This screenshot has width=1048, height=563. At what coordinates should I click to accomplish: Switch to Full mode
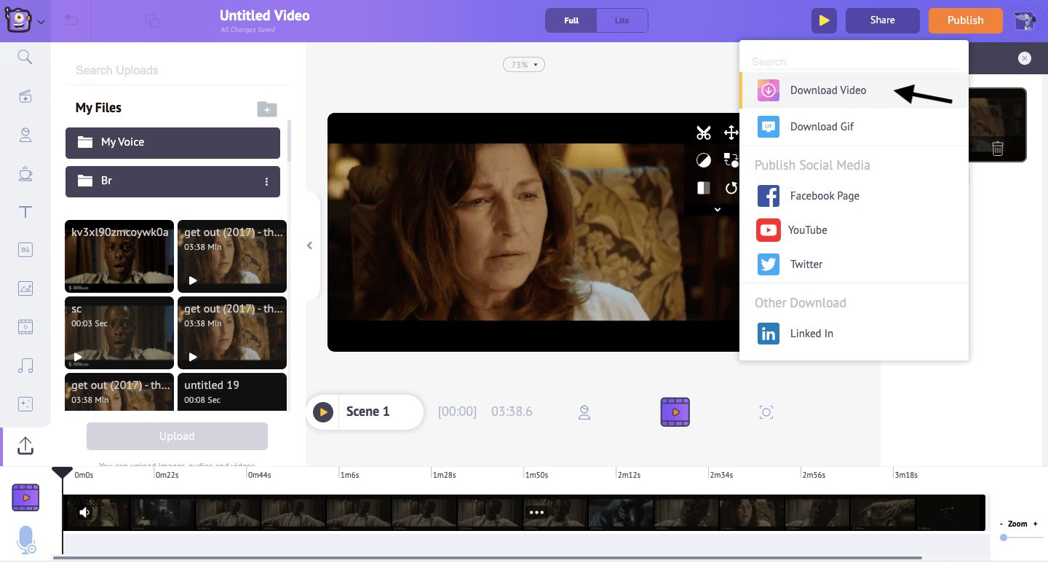click(x=571, y=20)
